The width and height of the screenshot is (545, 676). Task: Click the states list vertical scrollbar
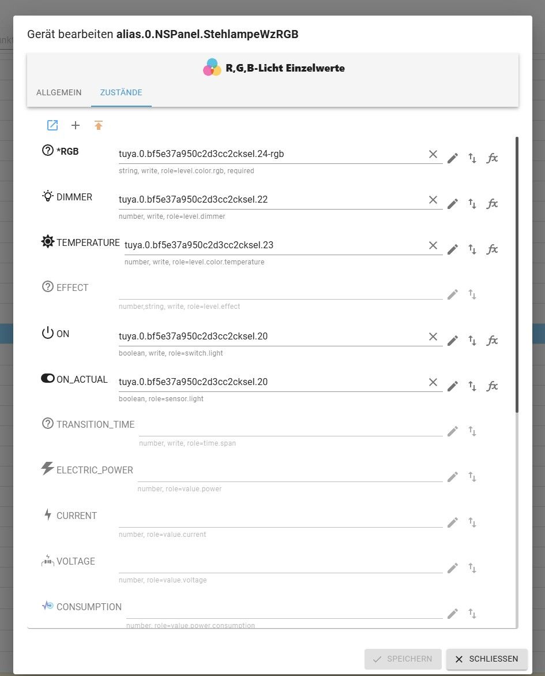pyautogui.click(x=517, y=274)
